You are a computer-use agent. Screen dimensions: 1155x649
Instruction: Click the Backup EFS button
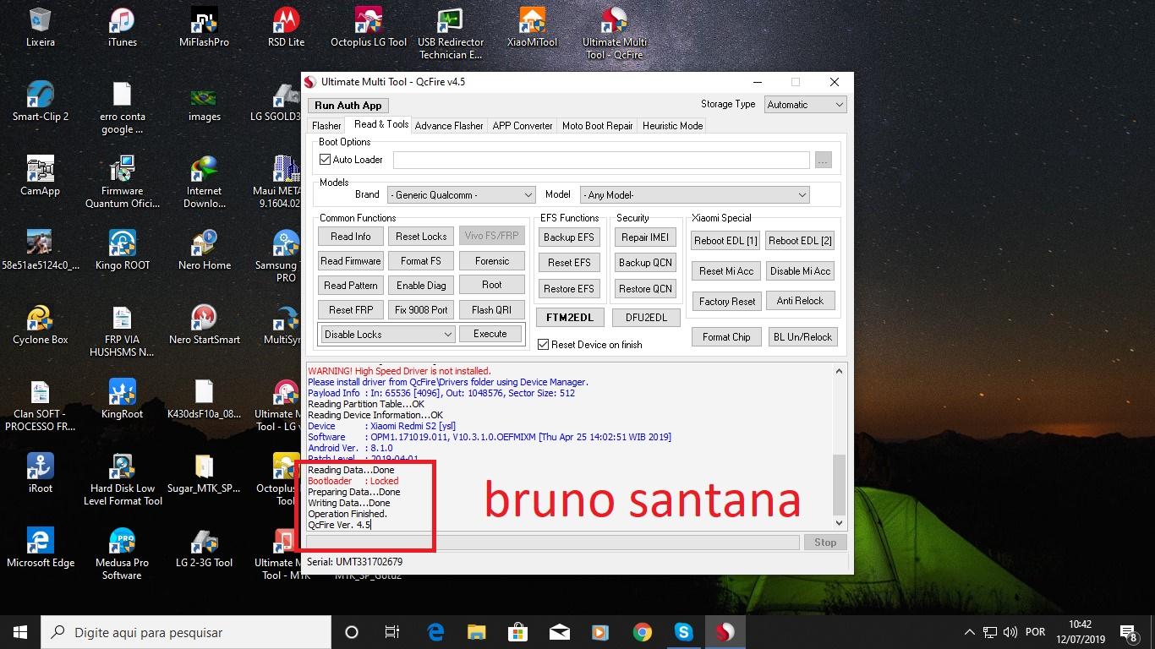(569, 237)
